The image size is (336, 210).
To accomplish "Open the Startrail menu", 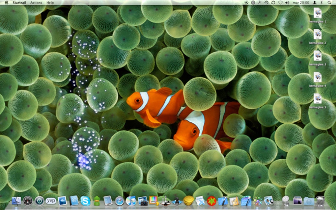I will 19,3.
